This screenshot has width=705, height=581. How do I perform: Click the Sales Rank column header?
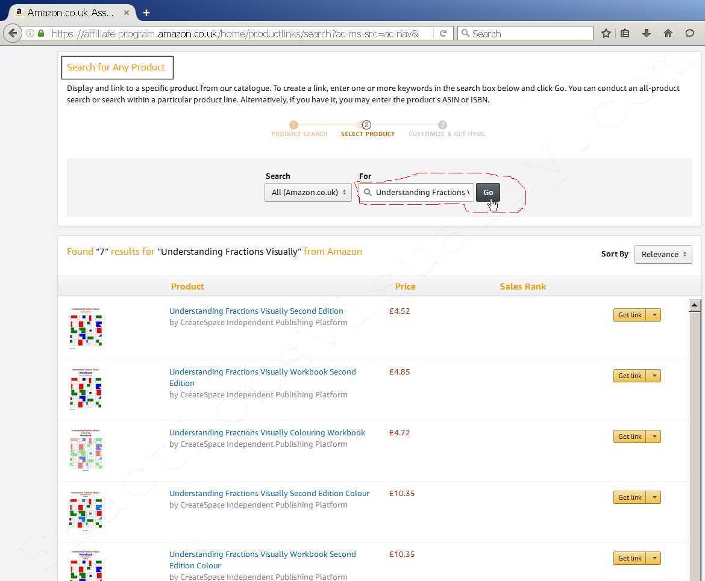(x=523, y=287)
